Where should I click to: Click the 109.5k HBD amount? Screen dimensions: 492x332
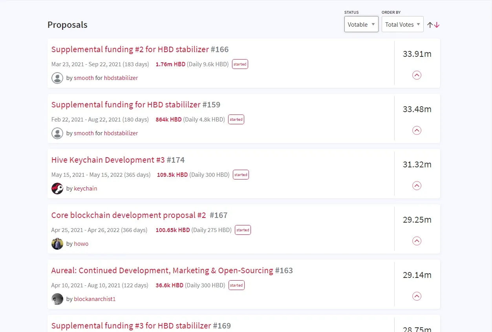pyautogui.click(x=172, y=175)
